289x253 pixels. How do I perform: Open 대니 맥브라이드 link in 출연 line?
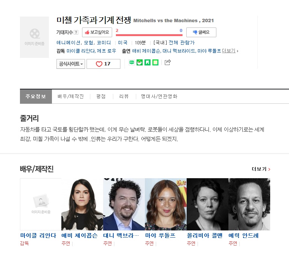[x=179, y=51]
